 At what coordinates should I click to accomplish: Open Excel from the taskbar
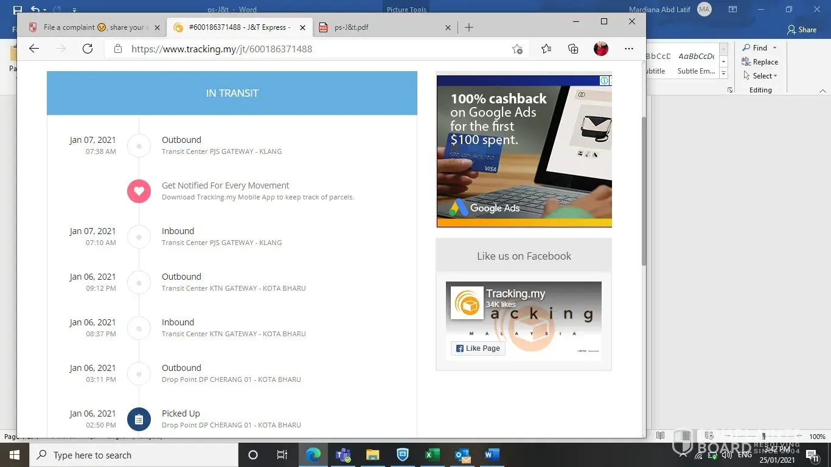point(432,455)
